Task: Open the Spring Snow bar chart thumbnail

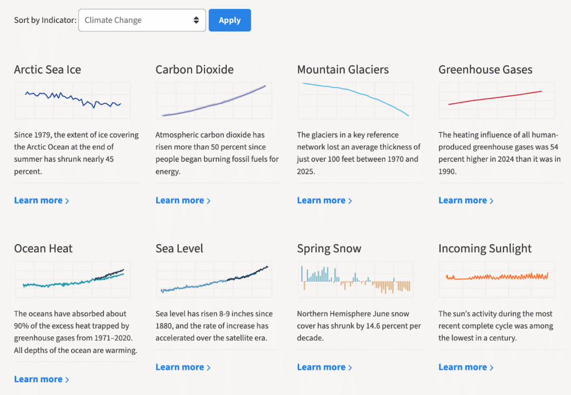Action: coord(355,279)
